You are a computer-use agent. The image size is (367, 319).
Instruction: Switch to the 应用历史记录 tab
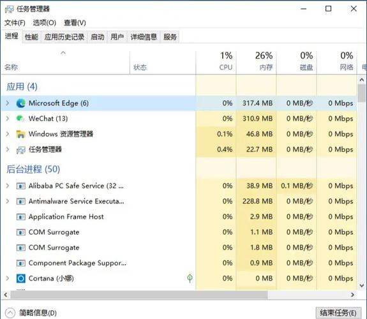click(x=64, y=37)
